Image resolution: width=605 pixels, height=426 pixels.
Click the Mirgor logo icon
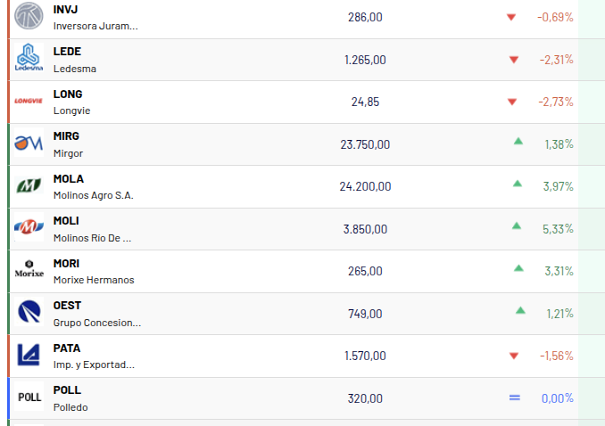click(x=29, y=143)
